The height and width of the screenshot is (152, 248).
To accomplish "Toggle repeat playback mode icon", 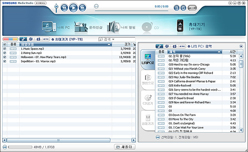I will (x=183, y=8).
